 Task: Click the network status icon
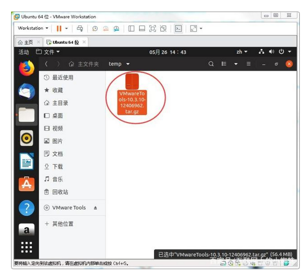[261, 52]
